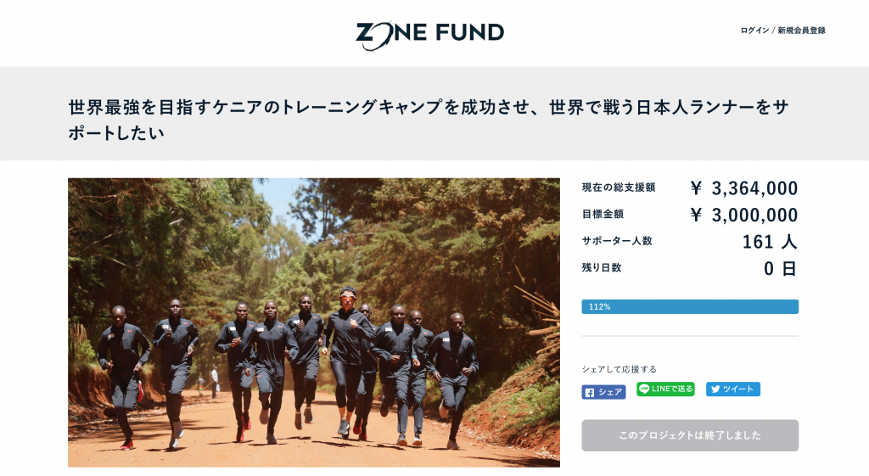
Task: Click the Twitter bird icon
Action: click(x=715, y=389)
